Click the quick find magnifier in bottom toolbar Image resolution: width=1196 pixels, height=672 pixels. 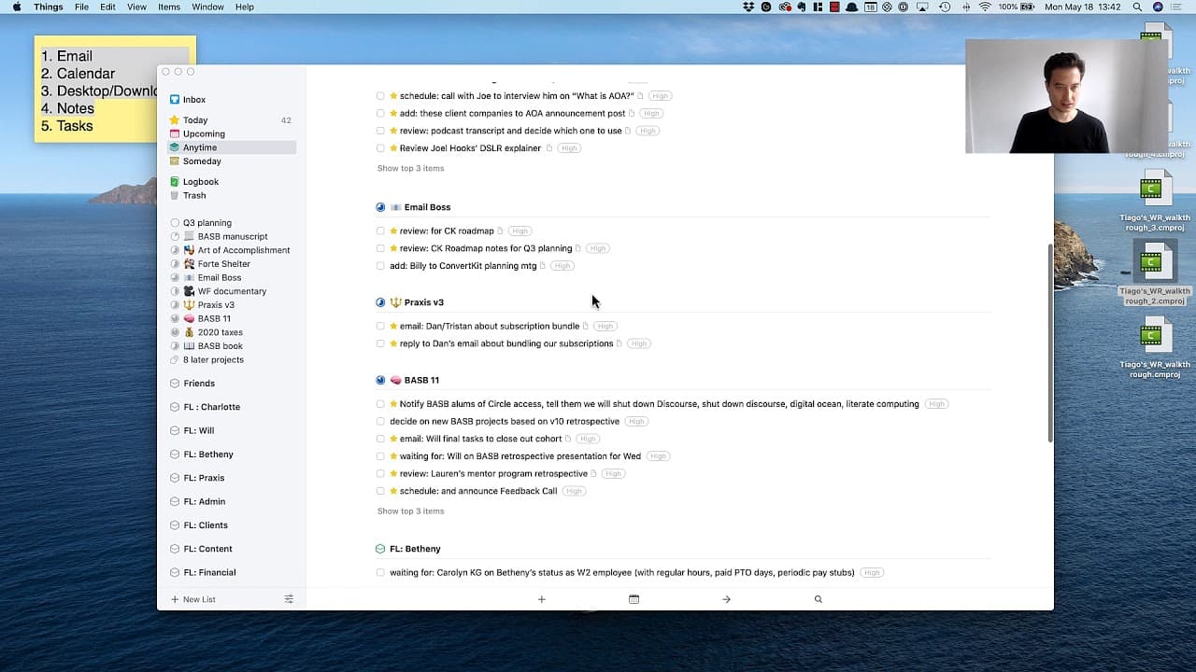pos(818,599)
